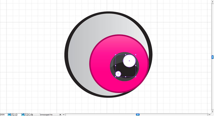Select the small white highlight circle
Viewport: 214px width, 116px height.
point(118,74)
